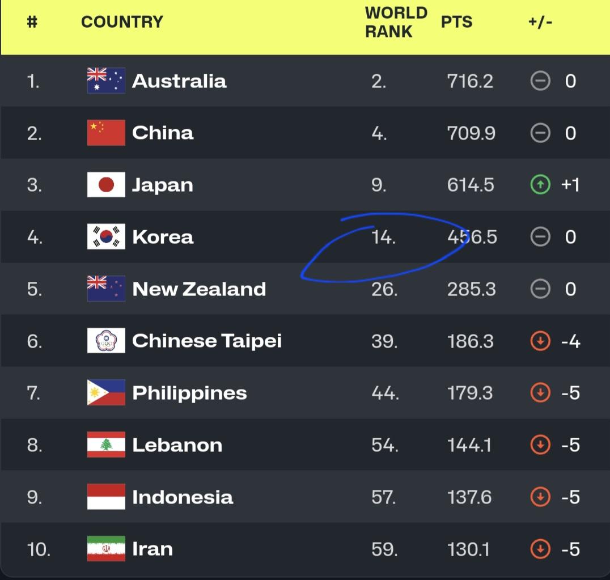This screenshot has height=580, width=610.
Task: Click the China flag icon
Action: tap(106, 133)
